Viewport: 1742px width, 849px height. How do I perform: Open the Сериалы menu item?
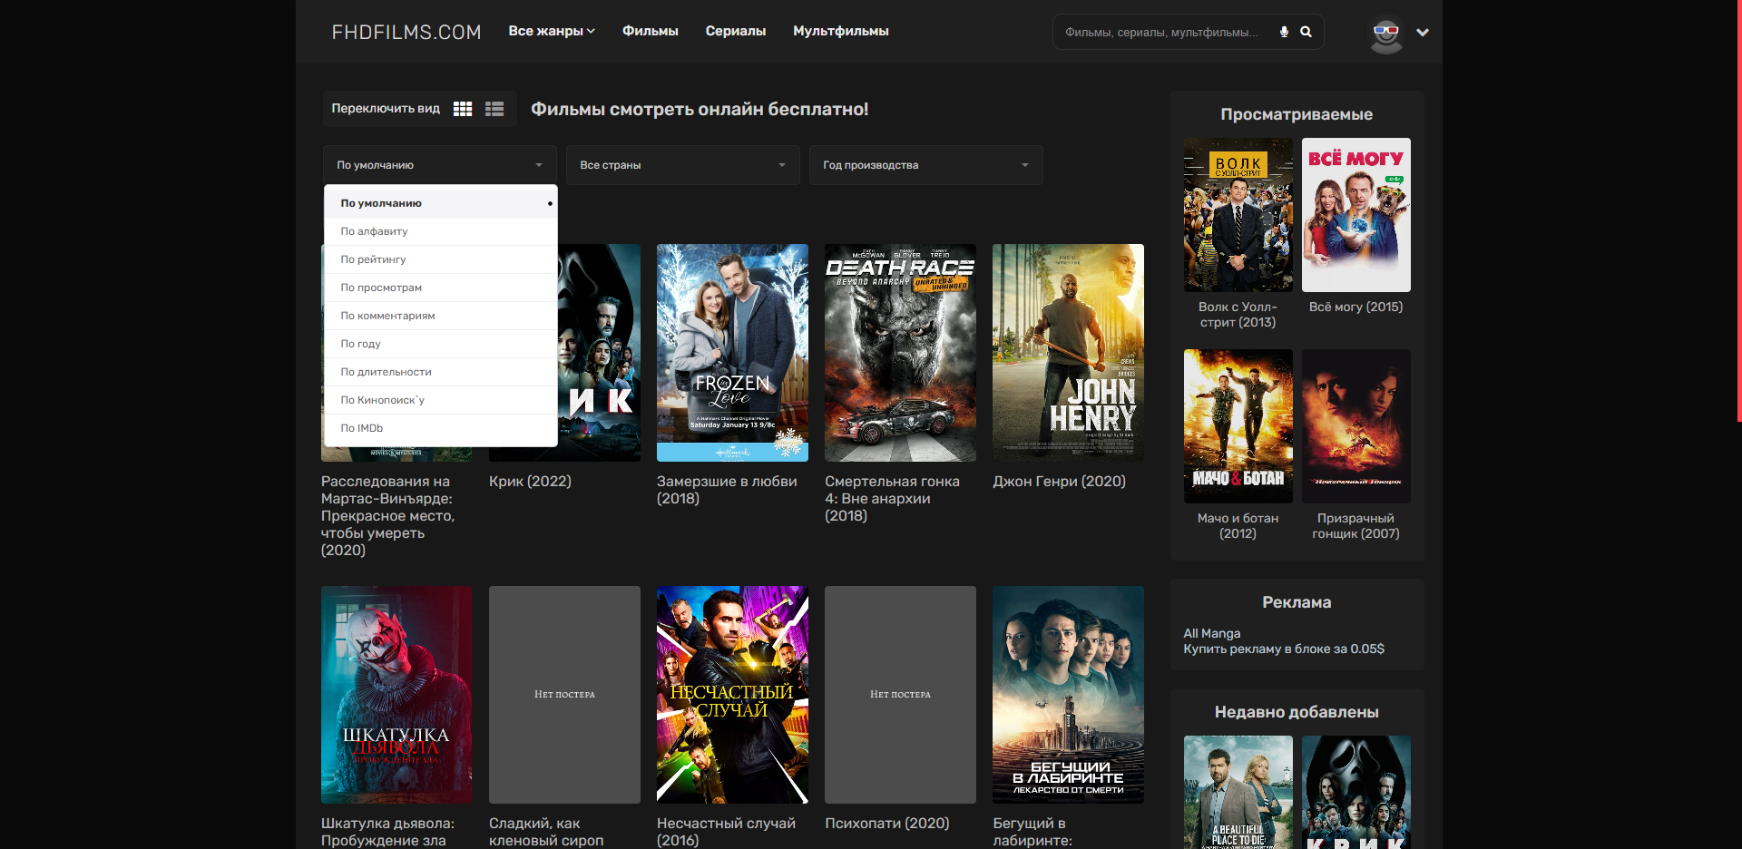point(735,31)
